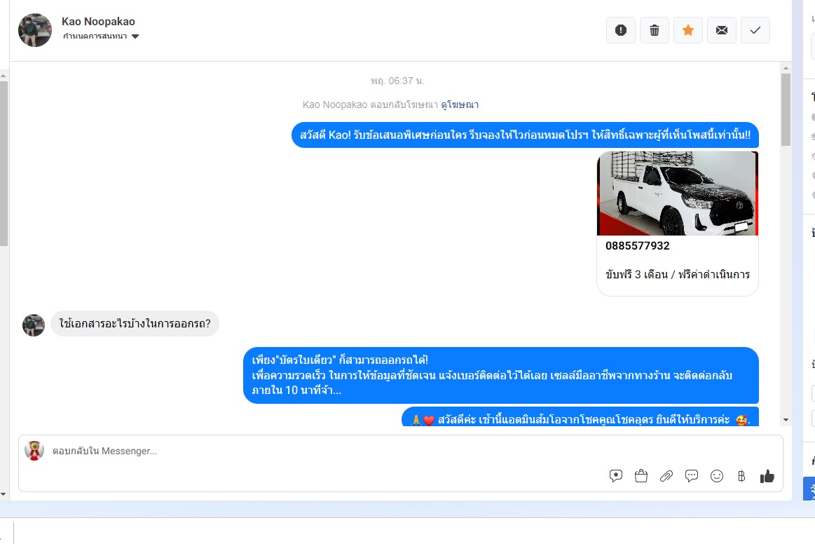
Task: Click the ขับฟรี 3 เดือน ad caption
Action: [x=677, y=275]
